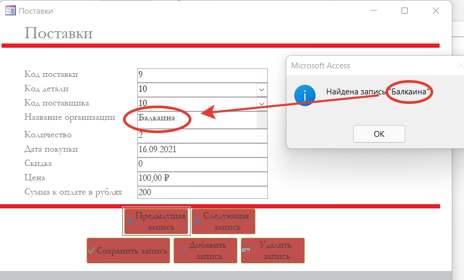Screen dimensions: 464x280
Task: Click the Код детали label
Action: 46,89
